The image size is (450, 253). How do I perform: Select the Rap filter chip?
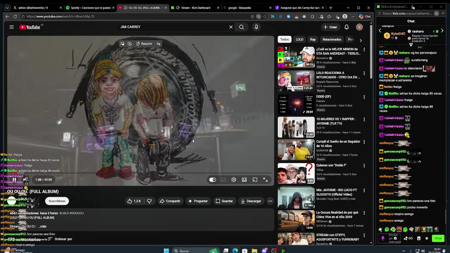coord(313,39)
